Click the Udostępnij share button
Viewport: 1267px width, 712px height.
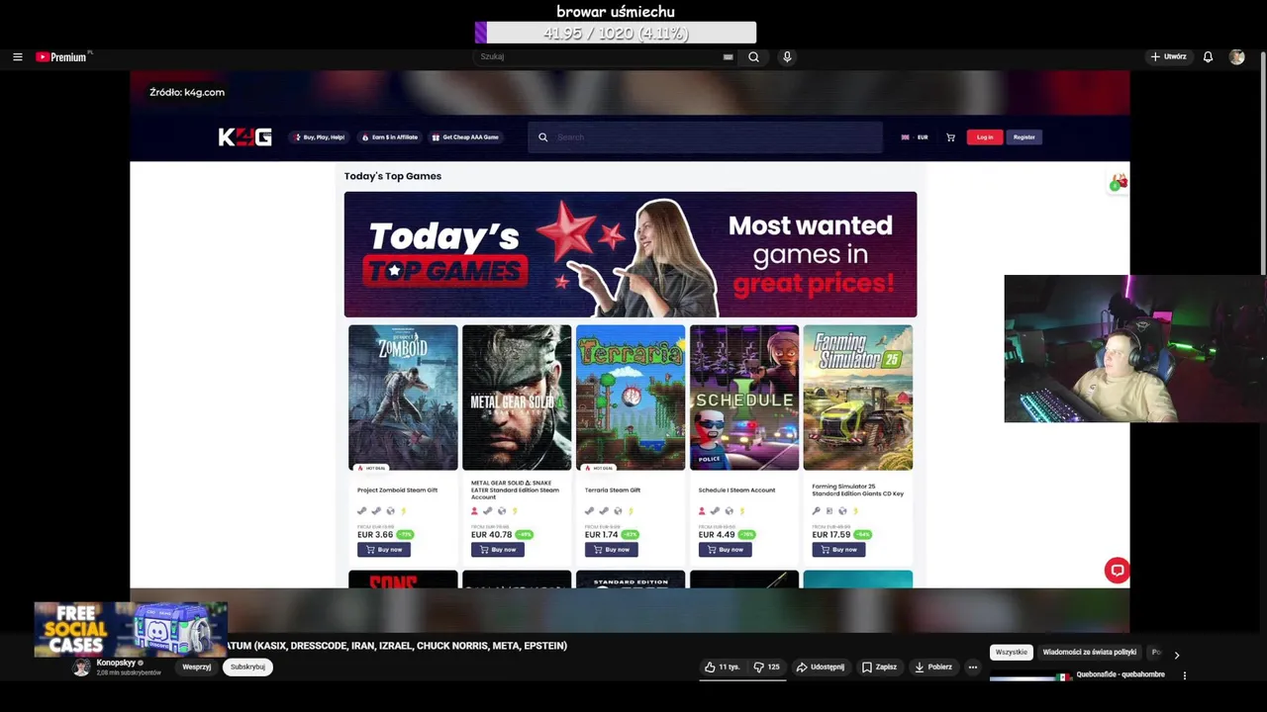click(x=821, y=667)
